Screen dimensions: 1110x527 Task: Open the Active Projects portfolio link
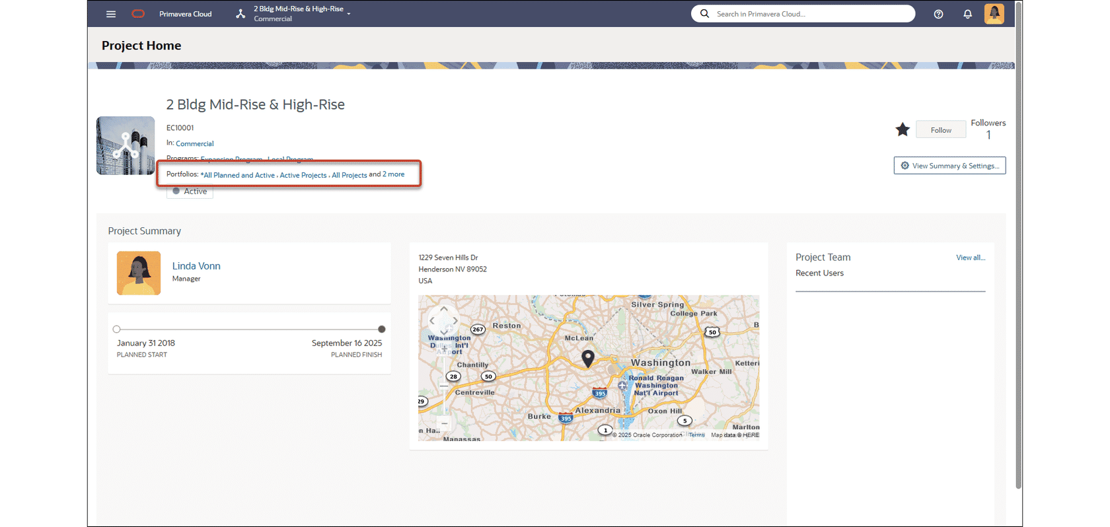click(x=303, y=176)
